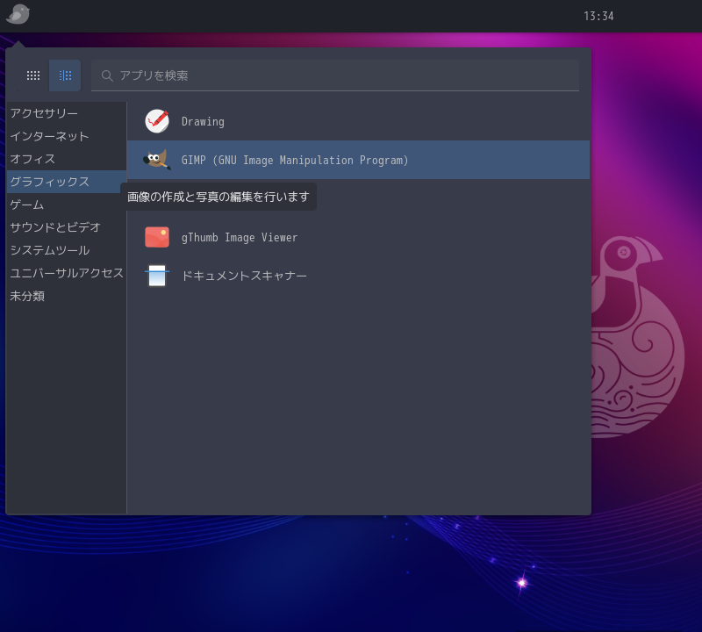
Task: Launch document scanner via its icon
Action: point(157,276)
